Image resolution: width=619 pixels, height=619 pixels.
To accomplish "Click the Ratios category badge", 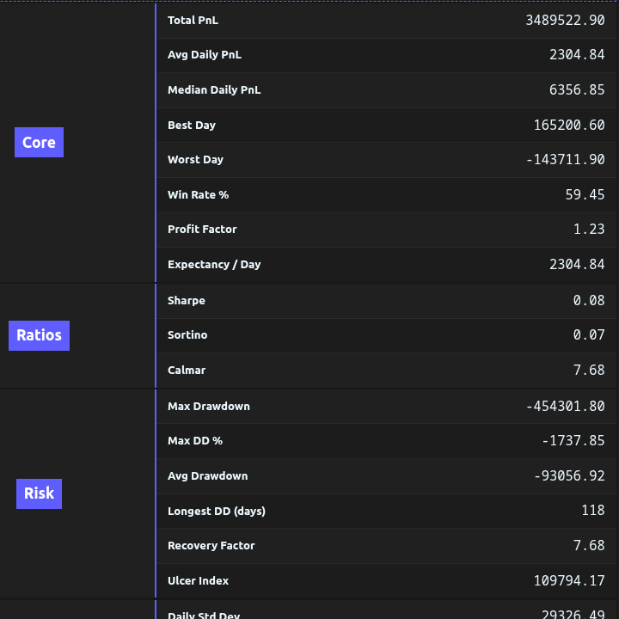I will (x=39, y=335).
